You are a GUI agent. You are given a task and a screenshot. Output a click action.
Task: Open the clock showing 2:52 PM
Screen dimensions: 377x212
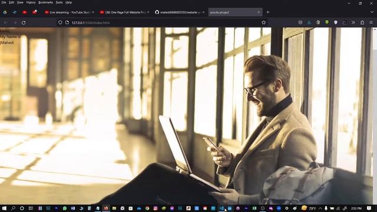356,208
